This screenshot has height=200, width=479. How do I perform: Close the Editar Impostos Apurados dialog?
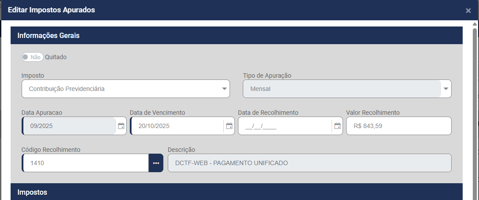pos(468,11)
